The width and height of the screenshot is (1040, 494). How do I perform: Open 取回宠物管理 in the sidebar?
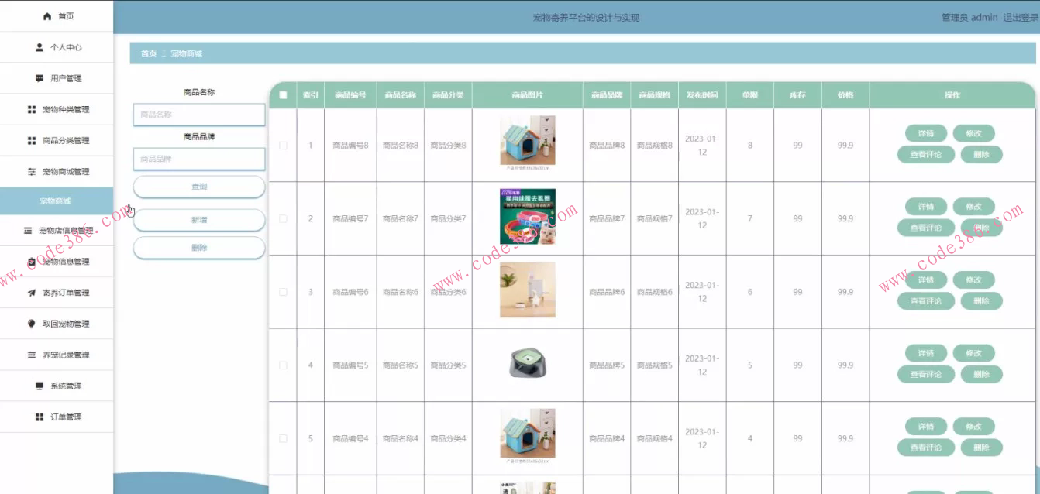57,324
